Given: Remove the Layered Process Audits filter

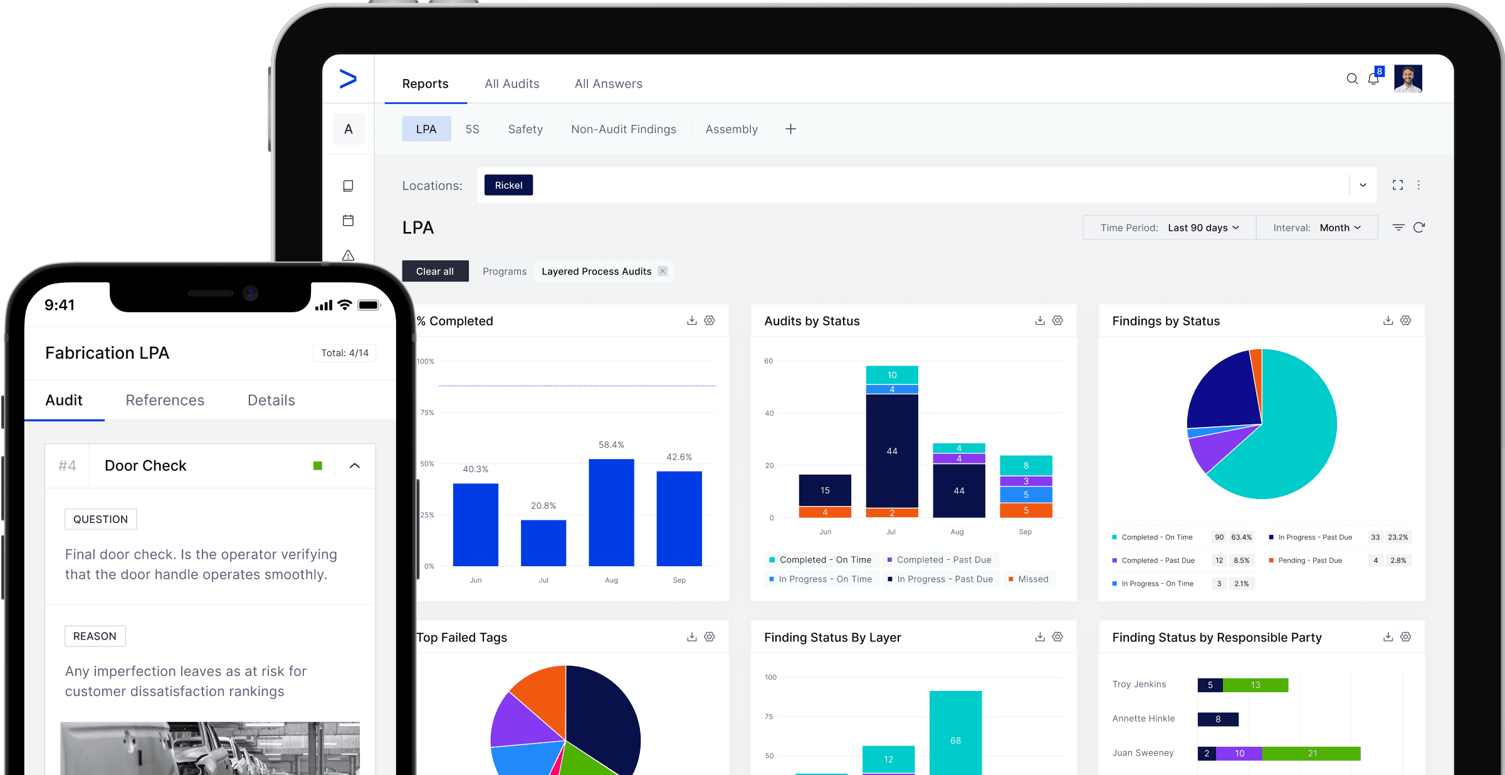Looking at the screenshot, I should (663, 271).
